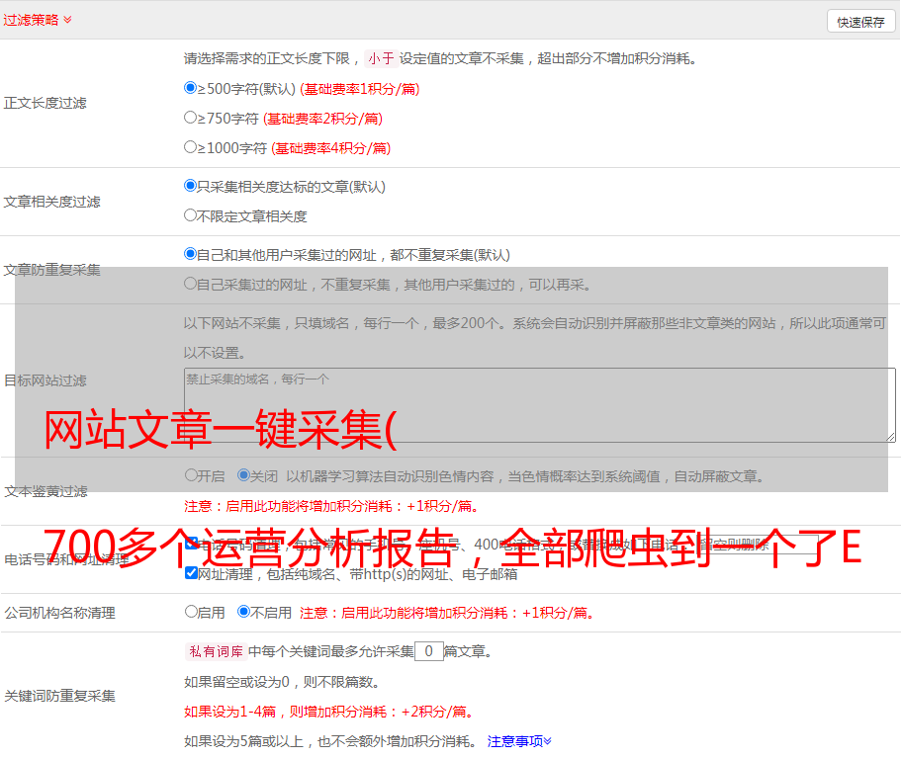The height and width of the screenshot is (759, 902).
Task: Click the 目标网站过滤 row label
Action: point(45,380)
